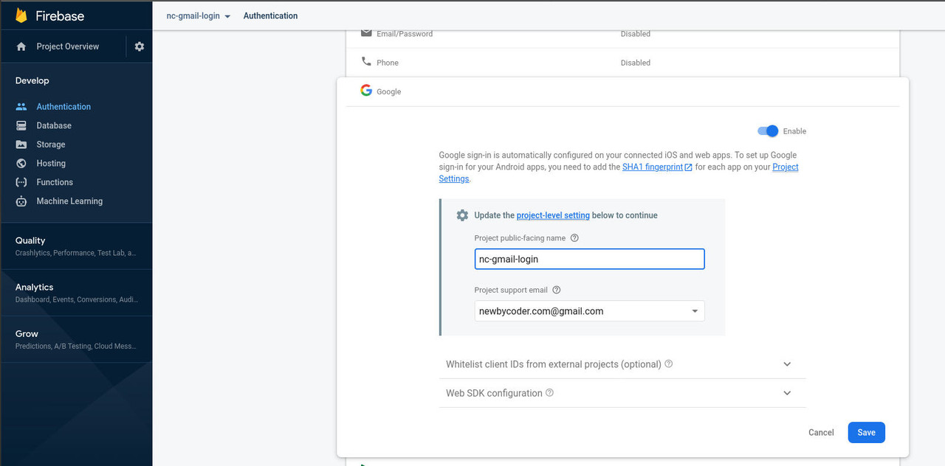Open the project-level setting link

tap(553, 215)
